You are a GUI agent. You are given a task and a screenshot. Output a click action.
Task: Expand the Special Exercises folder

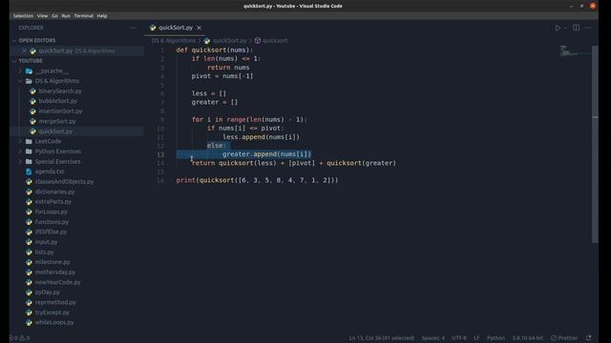click(57, 161)
